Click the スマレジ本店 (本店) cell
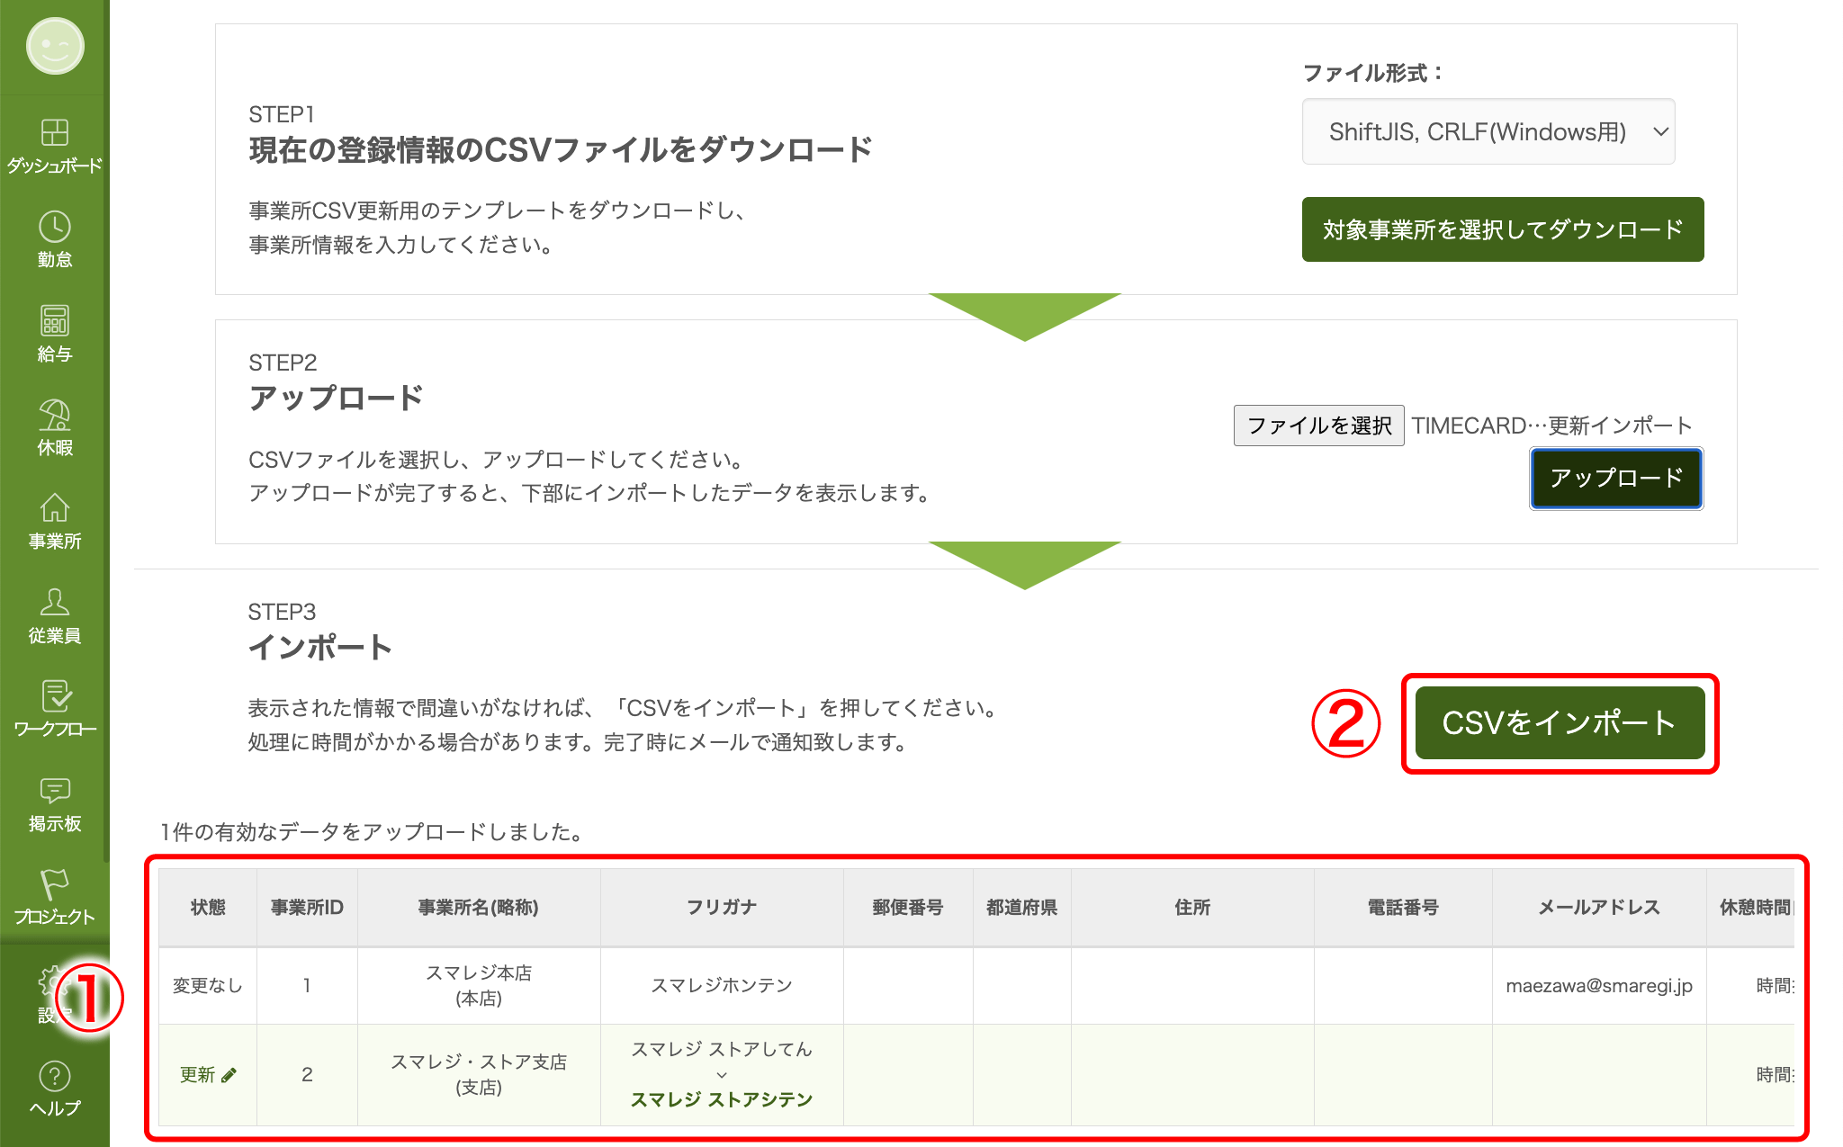The image size is (1843, 1147). pyautogui.click(x=479, y=986)
